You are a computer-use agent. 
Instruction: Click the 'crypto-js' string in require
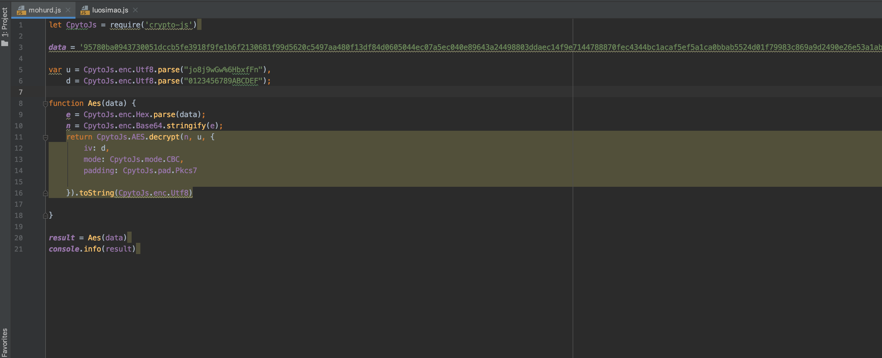pos(168,25)
